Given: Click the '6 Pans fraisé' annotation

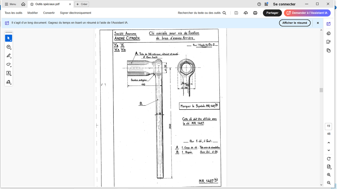Looking at the screenshot, I should coord(150,57).
